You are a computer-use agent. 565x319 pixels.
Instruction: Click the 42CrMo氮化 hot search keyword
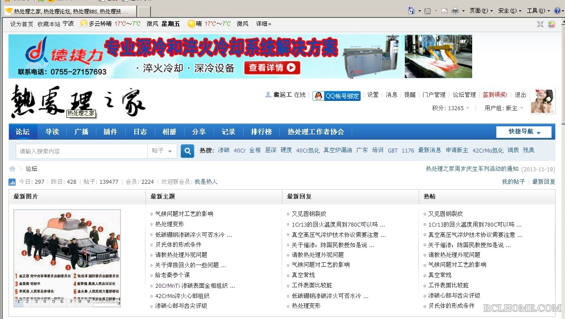(x=488, y=150)
